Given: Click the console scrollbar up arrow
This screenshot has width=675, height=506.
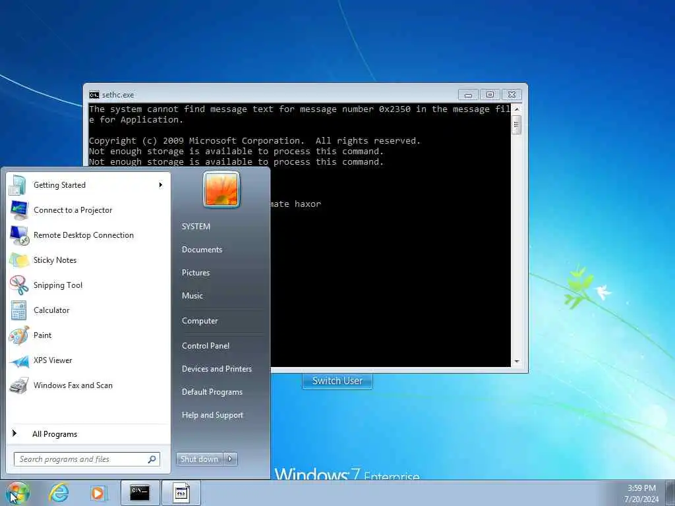Looking at the screenshot, I should point(517,109).
